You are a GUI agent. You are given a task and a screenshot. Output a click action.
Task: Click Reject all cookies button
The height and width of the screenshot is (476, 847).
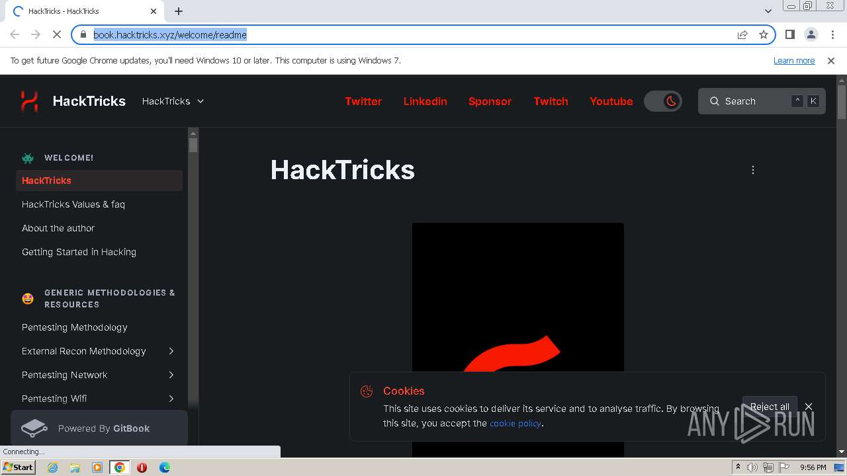[770, 407]
